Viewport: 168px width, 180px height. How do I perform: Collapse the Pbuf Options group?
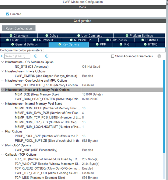pos(2,132)
